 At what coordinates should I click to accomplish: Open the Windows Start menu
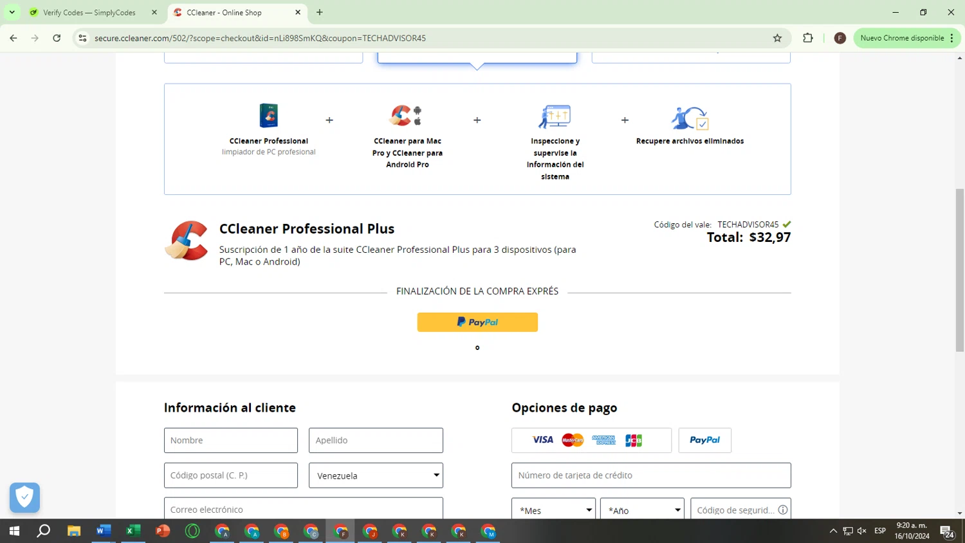(x=14, y=531)
